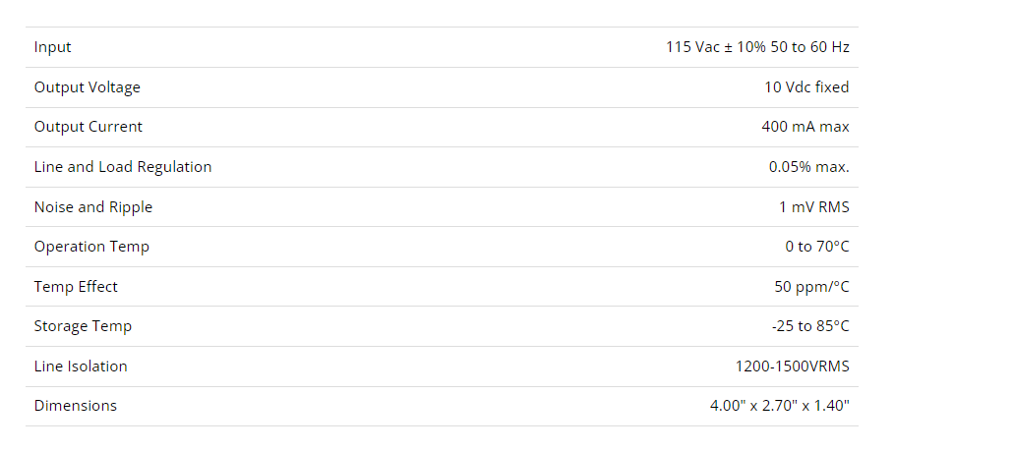Click the 10 Vdc fixed value
1013x451 pixels.
tap(806, 87)
